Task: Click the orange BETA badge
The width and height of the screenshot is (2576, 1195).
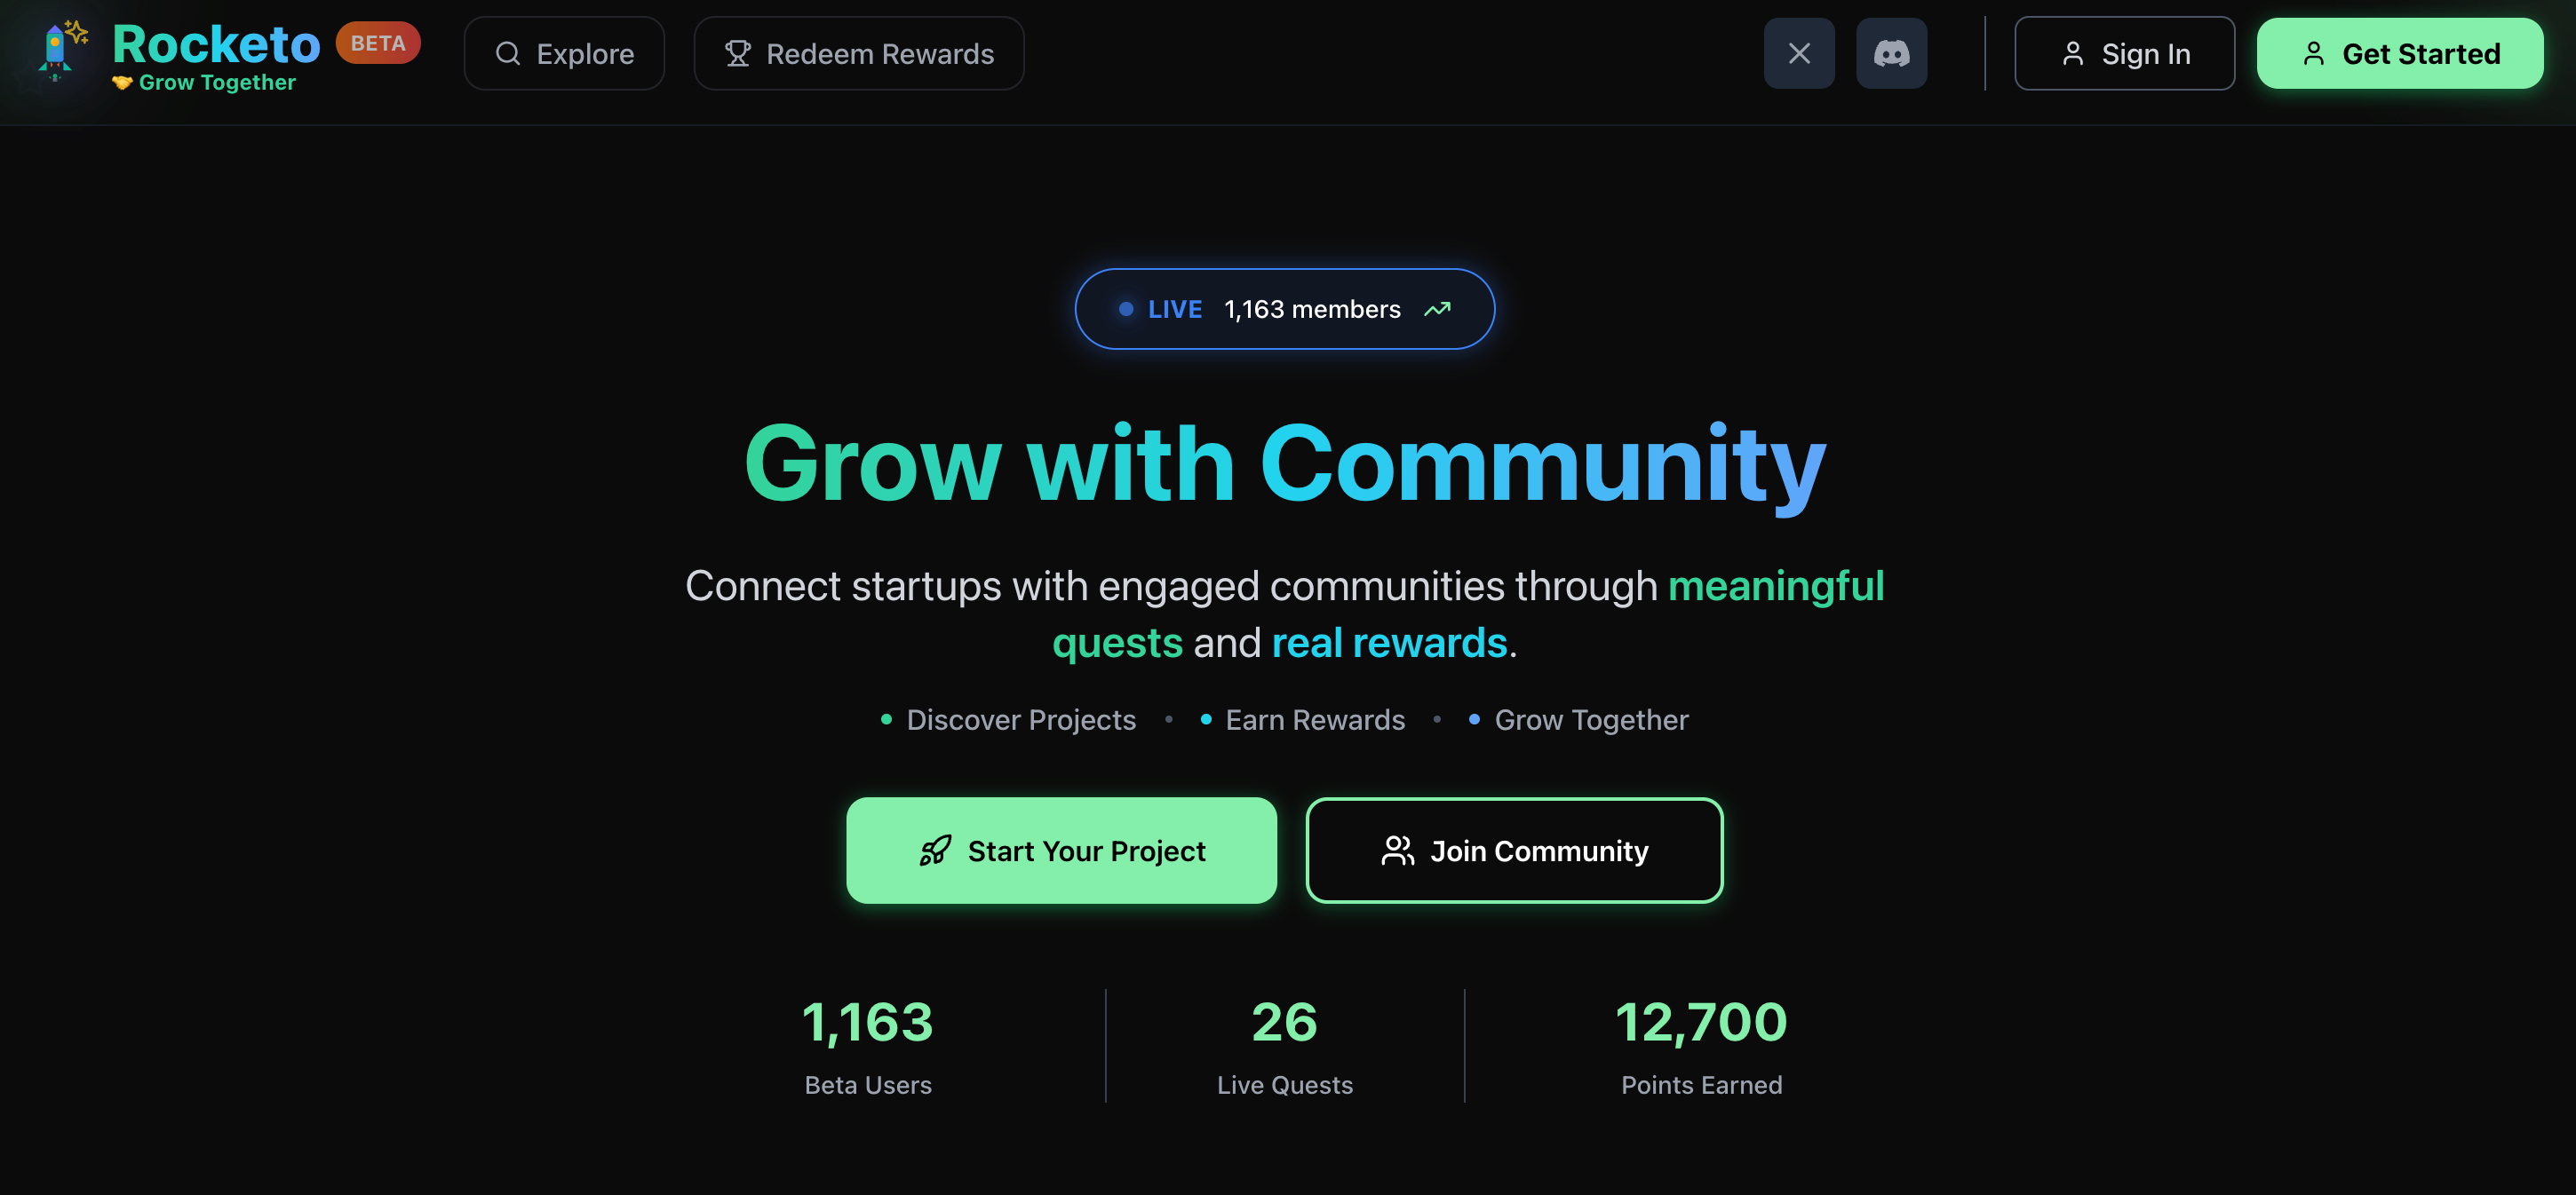Action: [x=378, y=43]
